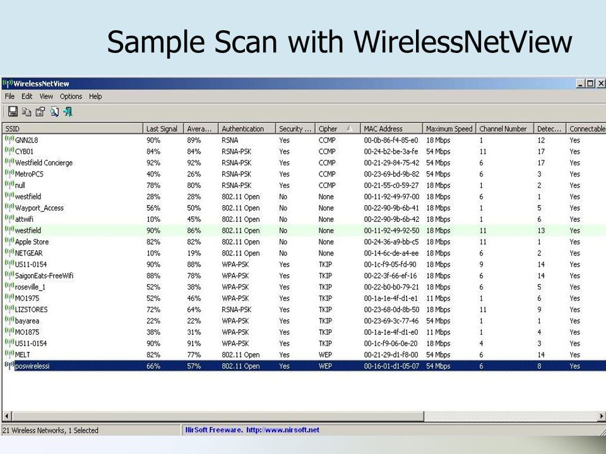Click the wireless icon beside poswirelessi
The height and width of the screenshot is (454, 606).
point(9,365)
